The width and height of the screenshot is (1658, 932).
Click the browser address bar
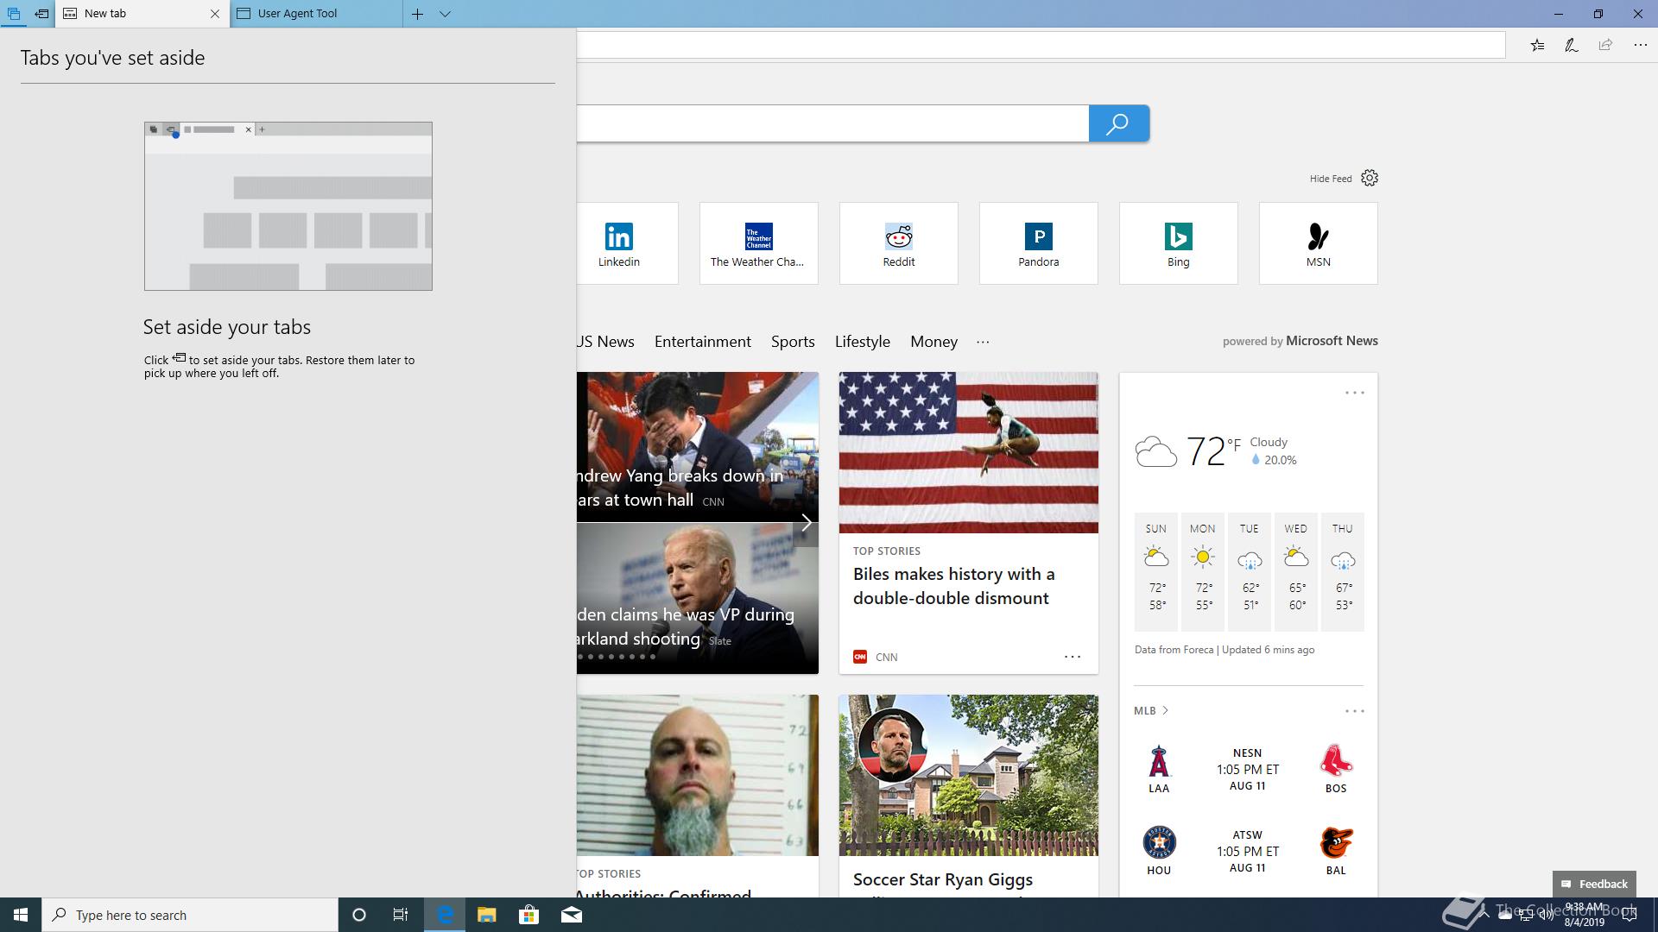pos(1041,45)
